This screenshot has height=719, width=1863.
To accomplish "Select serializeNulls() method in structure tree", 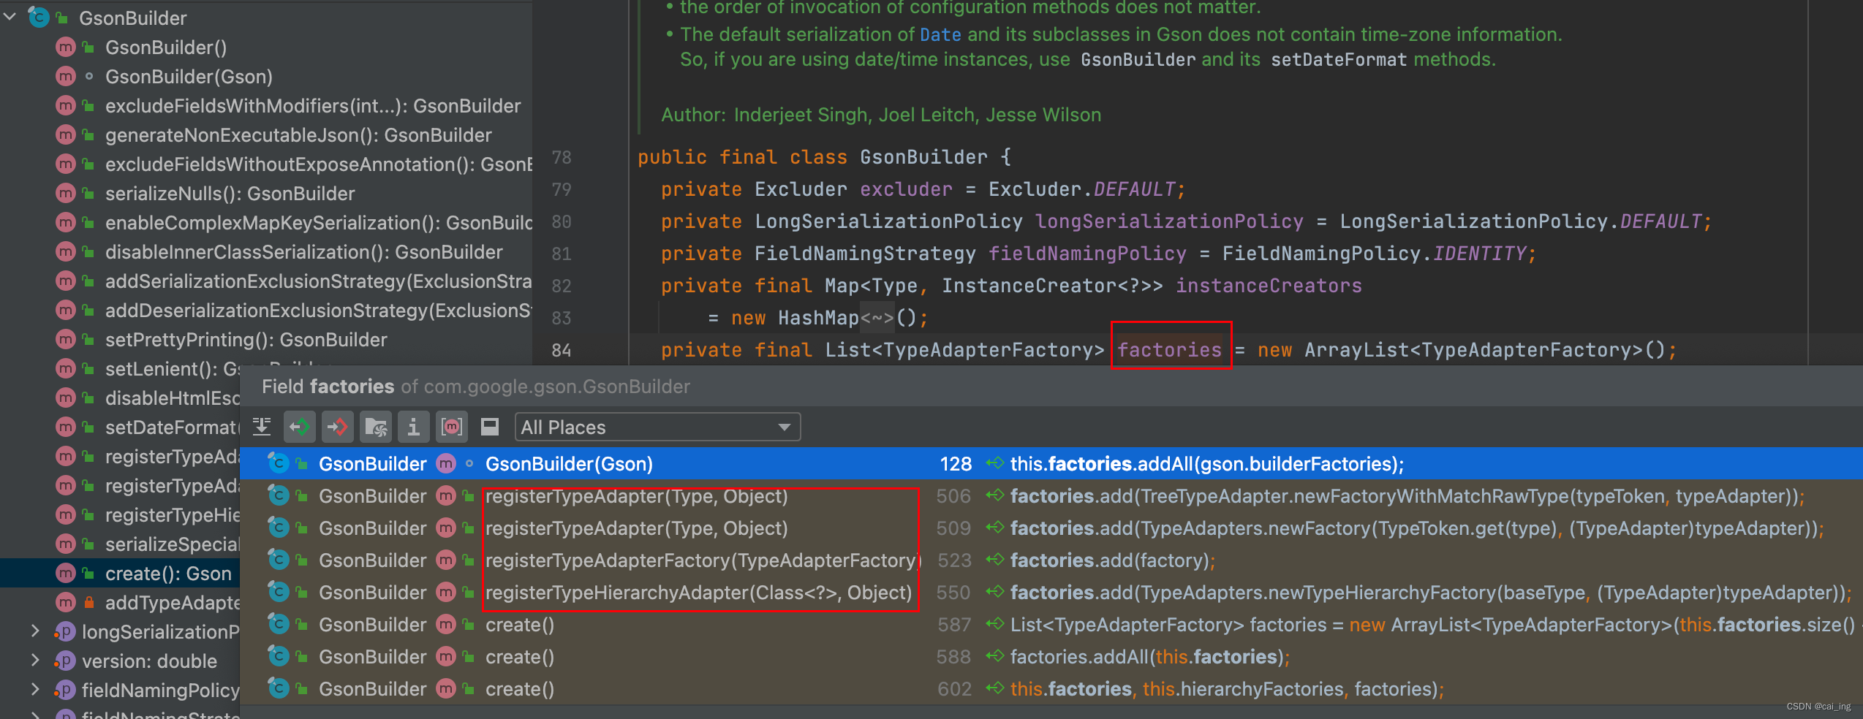I will tap(230, 194).
